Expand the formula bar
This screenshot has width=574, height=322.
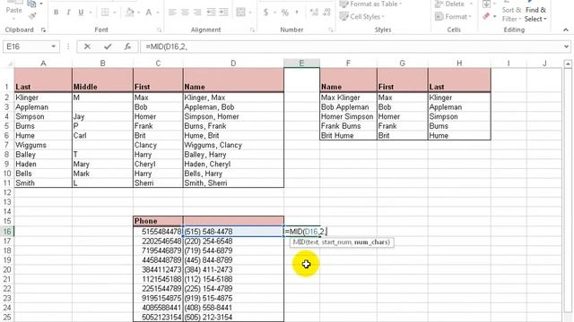coord(566,47)
